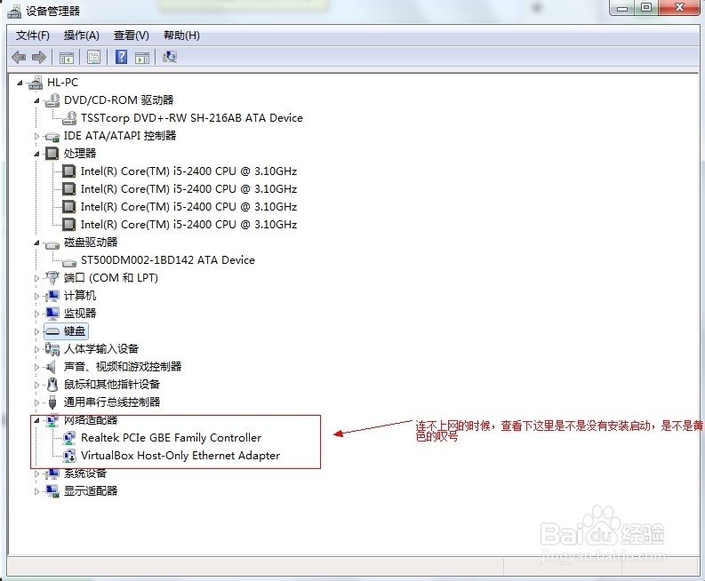This screenshot has width=705, height=581.
Task: Click the 监视器 monitor icon
Action: (x=52, y=314)
